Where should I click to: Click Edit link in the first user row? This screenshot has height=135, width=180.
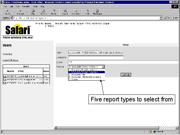tap(4, 76)
